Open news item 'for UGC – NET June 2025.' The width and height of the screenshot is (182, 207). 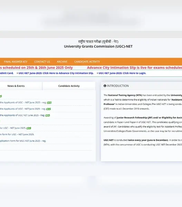pyautogui.click(x=13, y=128)
